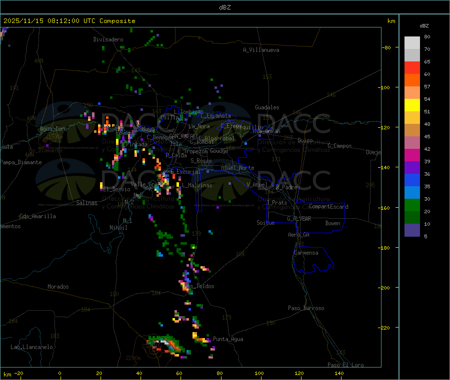Click the purple 5-10 dBZ legend swatch
Viewport: 450px width, 380px height.
[412, 230]
